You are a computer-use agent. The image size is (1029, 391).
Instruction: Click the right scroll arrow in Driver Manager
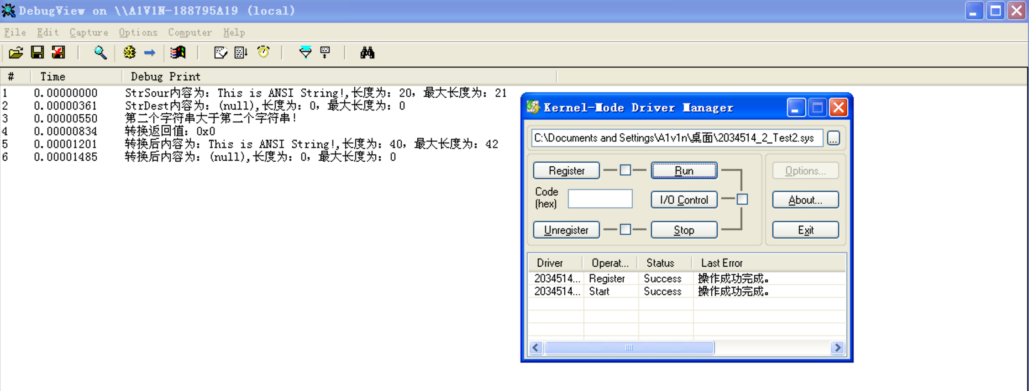coord(837,348)
